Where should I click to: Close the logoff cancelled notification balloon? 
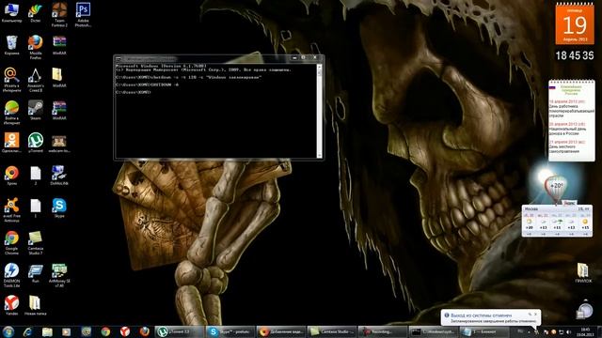coord(536,315)
